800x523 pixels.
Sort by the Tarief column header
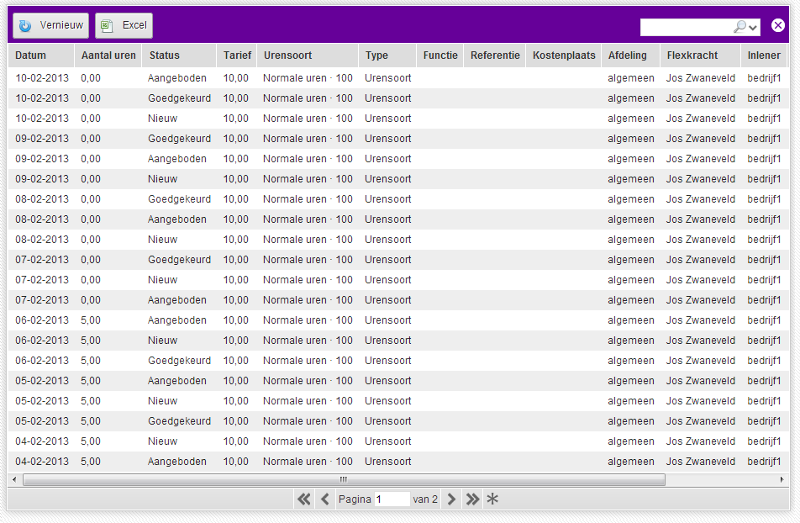point(237,55)
